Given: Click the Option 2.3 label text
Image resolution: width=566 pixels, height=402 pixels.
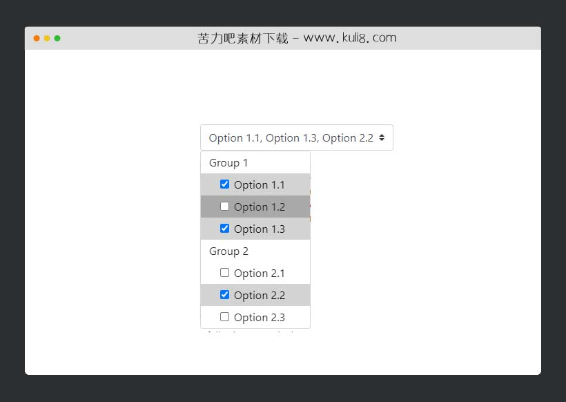Looking at the screenshot, I should pyautogui.click(x=260, y=318).
